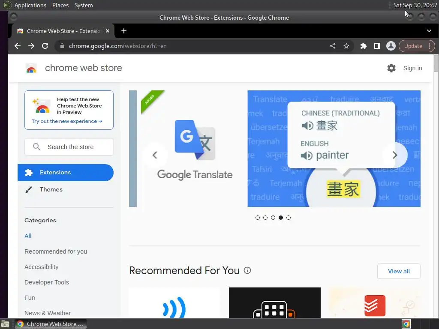439x329 pixels.
Task: Select the fifth carousel dot
Action: [x=289, y=218]
